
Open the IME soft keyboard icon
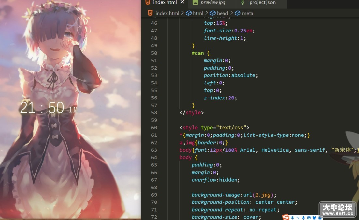coord(309,218)
